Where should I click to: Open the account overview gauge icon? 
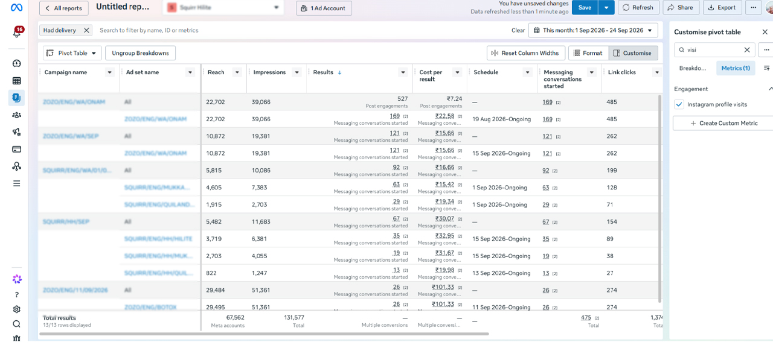[x=17, y=63]
